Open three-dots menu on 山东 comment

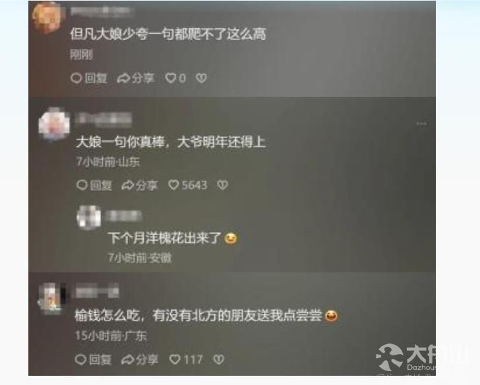click(x=421, y=124)
